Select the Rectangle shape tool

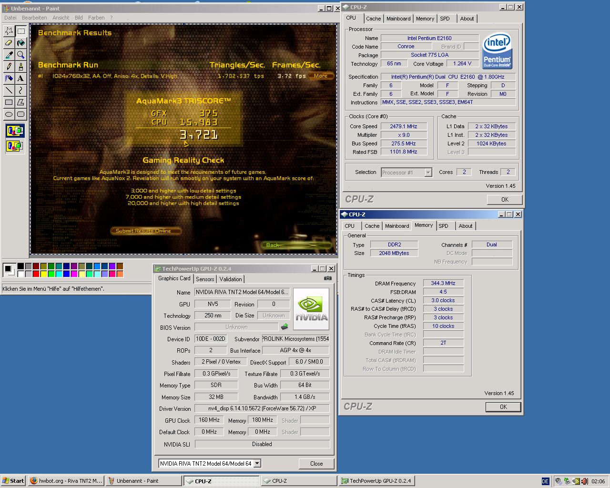pos(9,102)
